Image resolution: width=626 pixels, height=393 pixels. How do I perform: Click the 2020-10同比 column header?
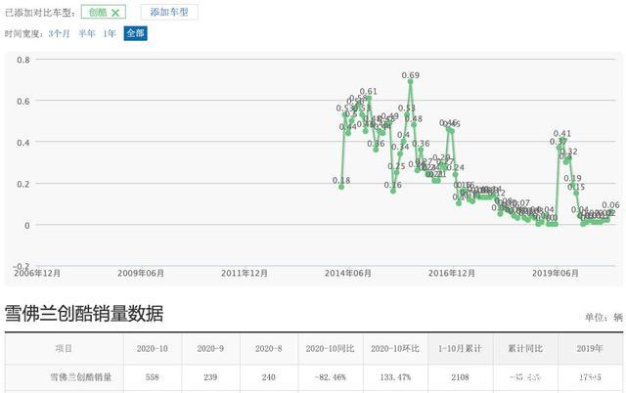pyautogui.click(x=330, y=349)
